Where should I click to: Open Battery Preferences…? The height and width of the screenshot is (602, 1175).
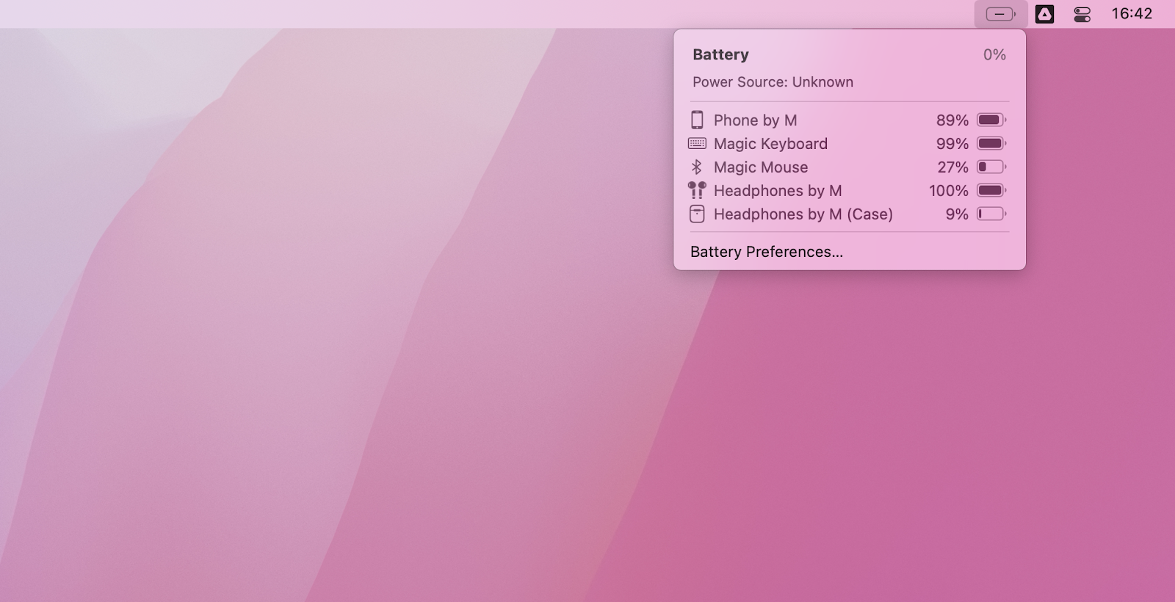767,252
